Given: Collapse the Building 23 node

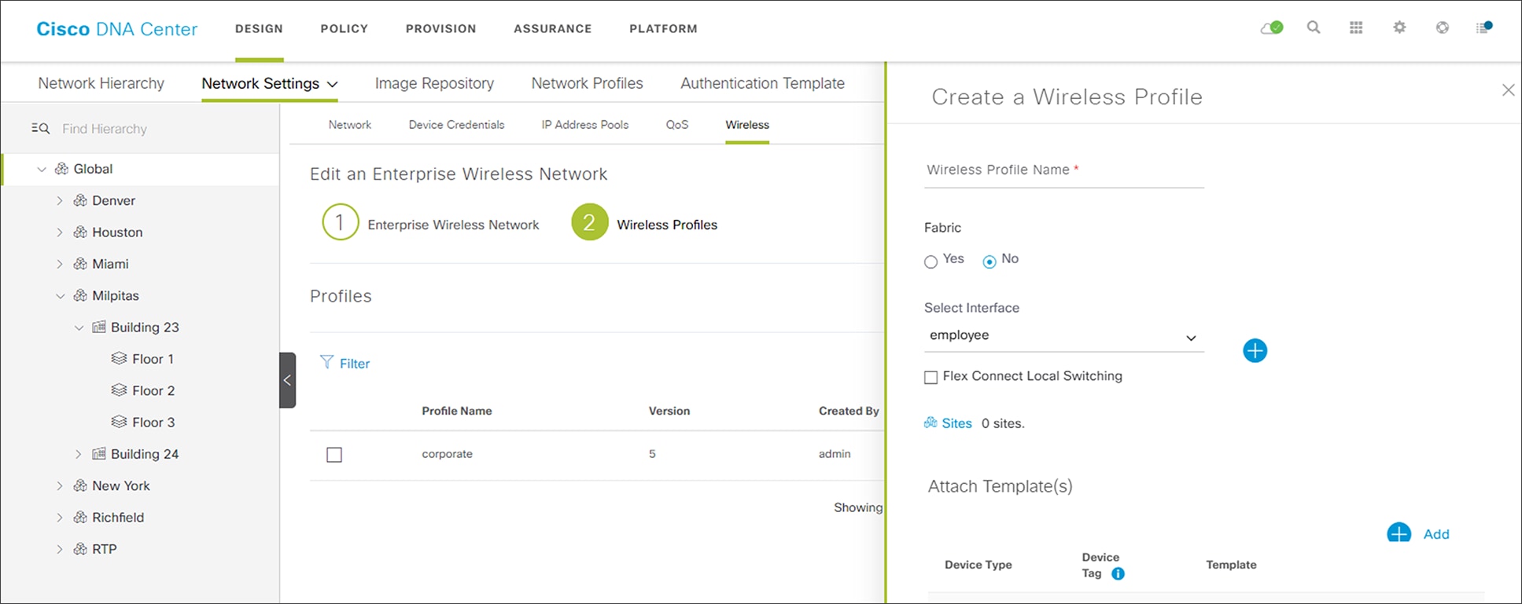Looking at the screenshot, I should 79,327.
